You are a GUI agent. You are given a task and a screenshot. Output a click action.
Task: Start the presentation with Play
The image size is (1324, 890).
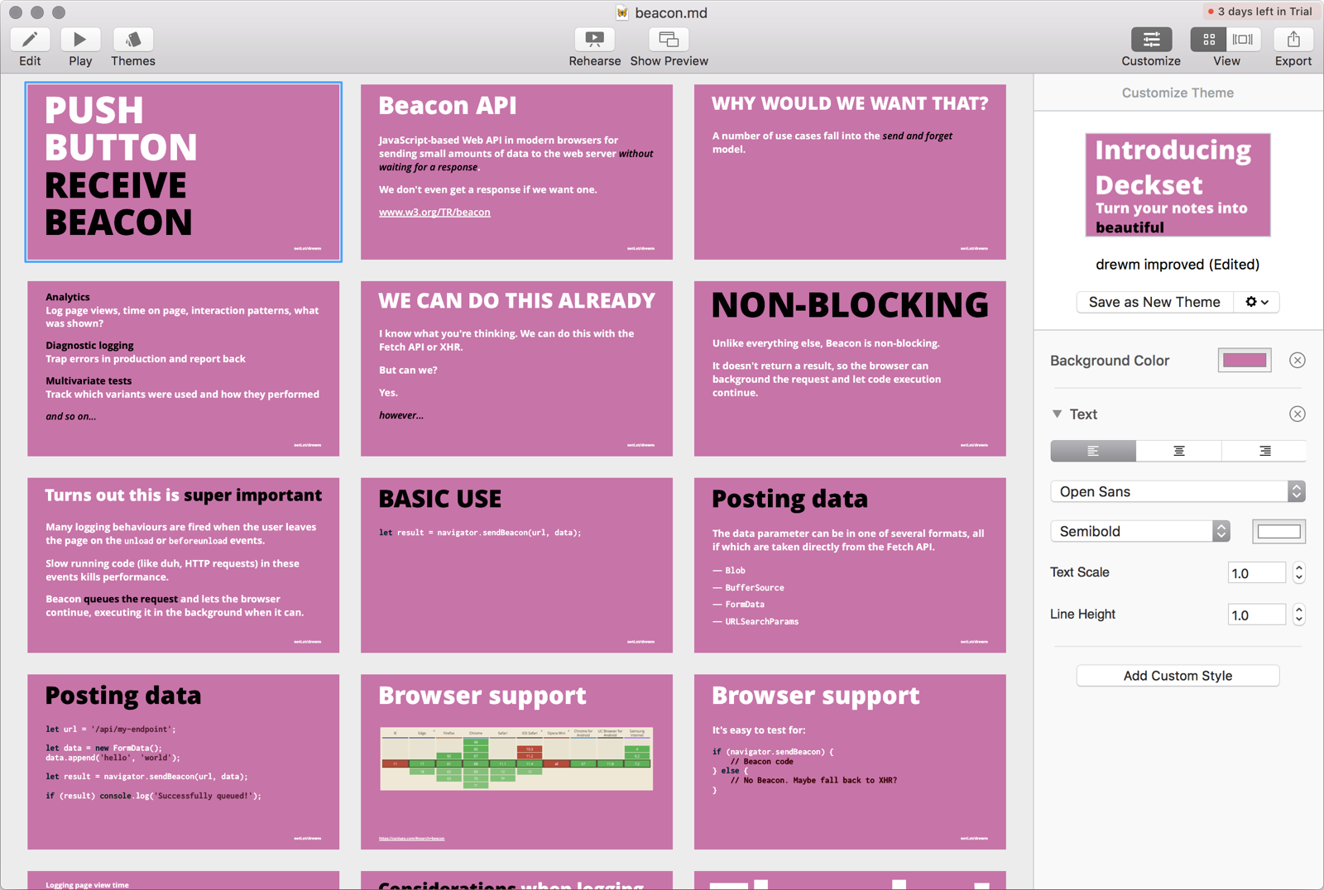point(80,40)
